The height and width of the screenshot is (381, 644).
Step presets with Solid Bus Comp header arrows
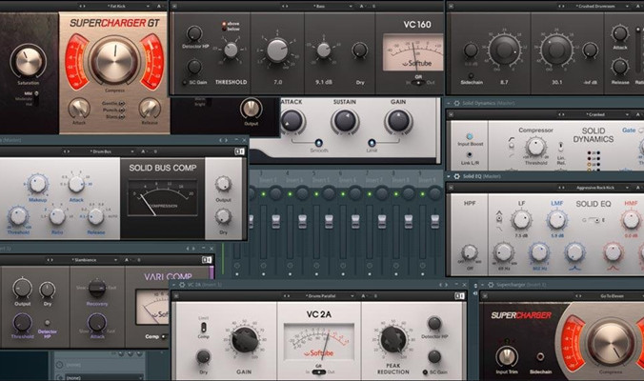point(66,151)
